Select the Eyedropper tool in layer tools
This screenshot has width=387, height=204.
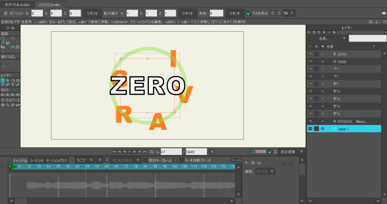pyautogui.click(x=17, y=85)
